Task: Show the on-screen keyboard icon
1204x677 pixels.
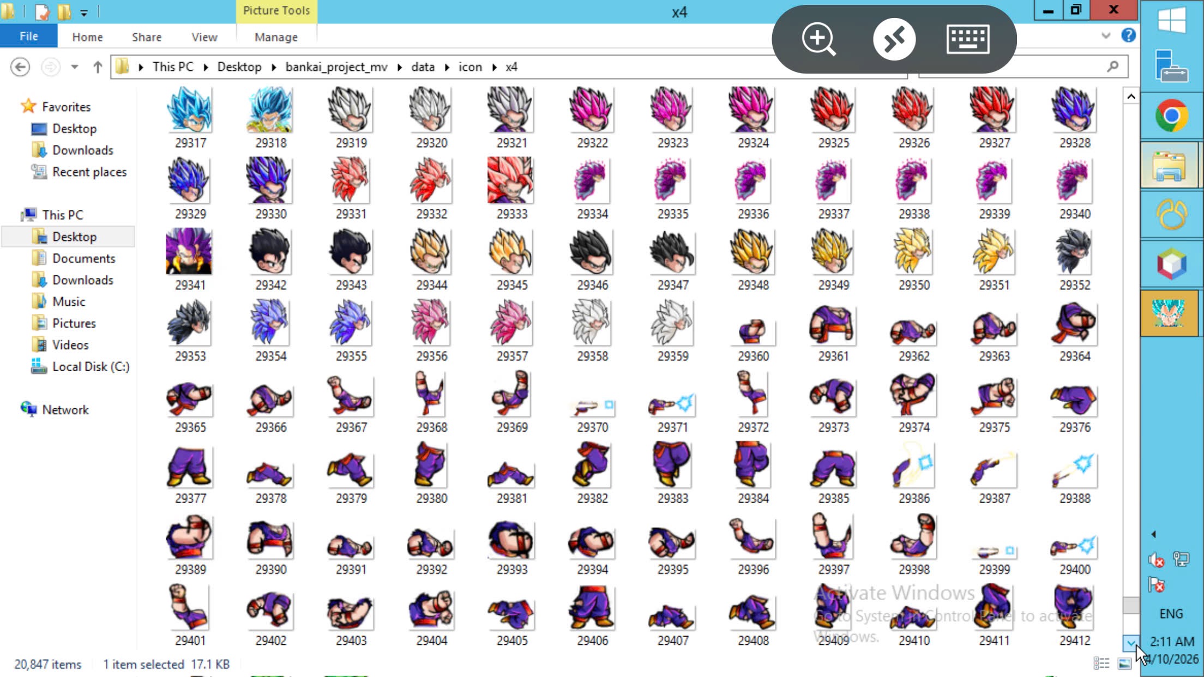Action: (x=968, y=39)
